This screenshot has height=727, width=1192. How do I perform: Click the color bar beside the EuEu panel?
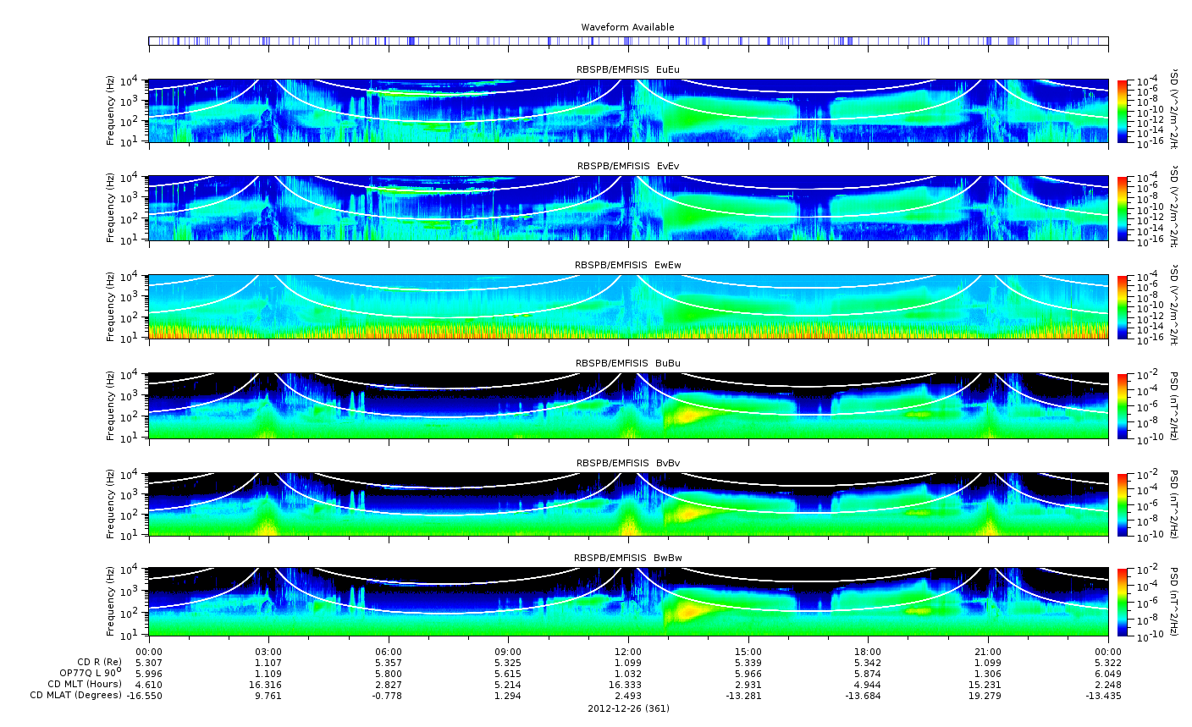[x=1123, y=112]
